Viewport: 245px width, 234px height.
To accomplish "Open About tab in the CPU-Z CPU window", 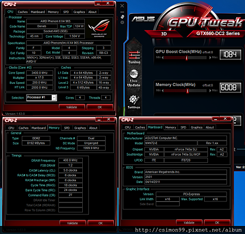I will [93, 12].
